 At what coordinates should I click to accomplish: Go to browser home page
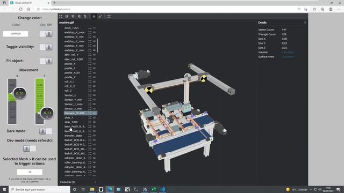(x=28, y=9)
